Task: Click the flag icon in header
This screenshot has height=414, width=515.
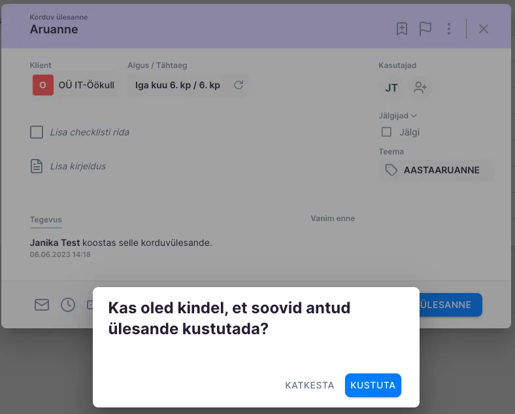Action: tap(425, 29)
